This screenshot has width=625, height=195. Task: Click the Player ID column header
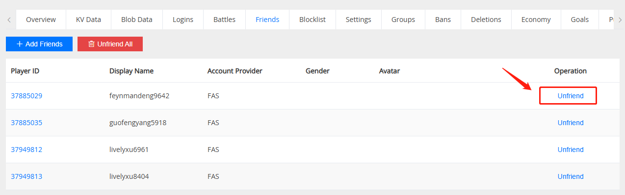point(25,71)
